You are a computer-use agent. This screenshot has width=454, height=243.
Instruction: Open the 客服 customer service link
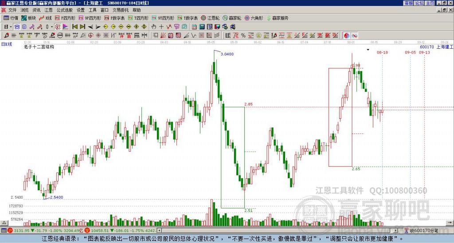click(408, 3)
